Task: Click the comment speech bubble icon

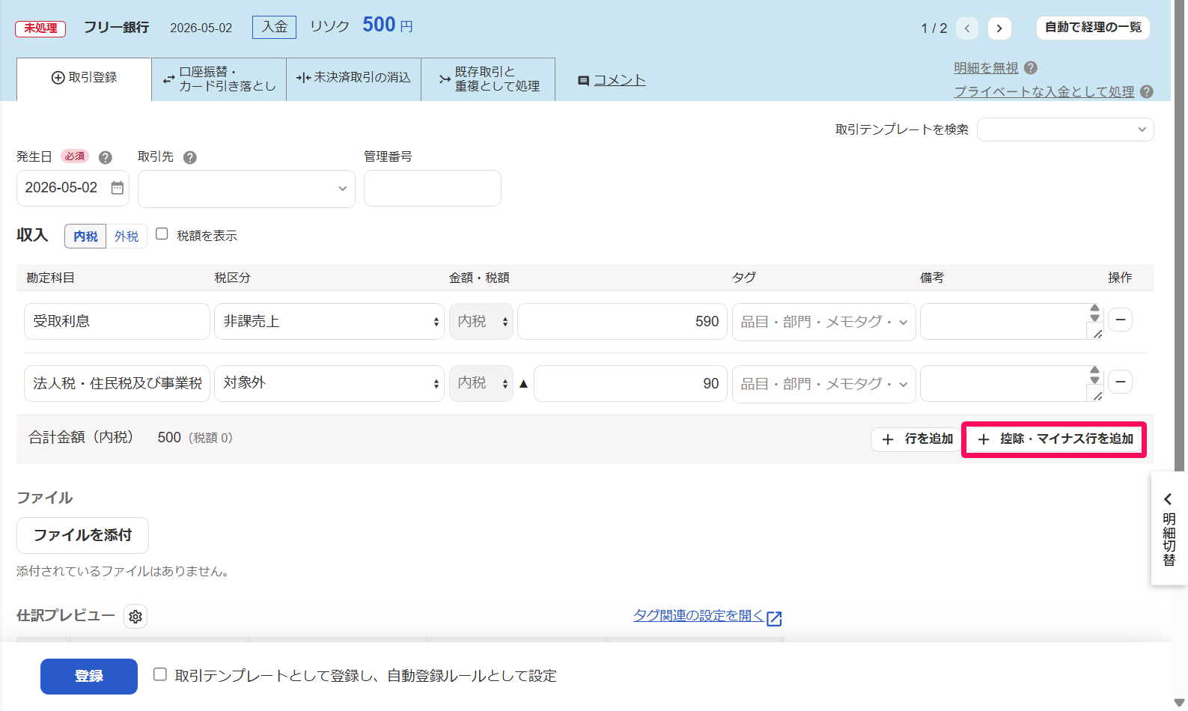Action: [583, 81]
